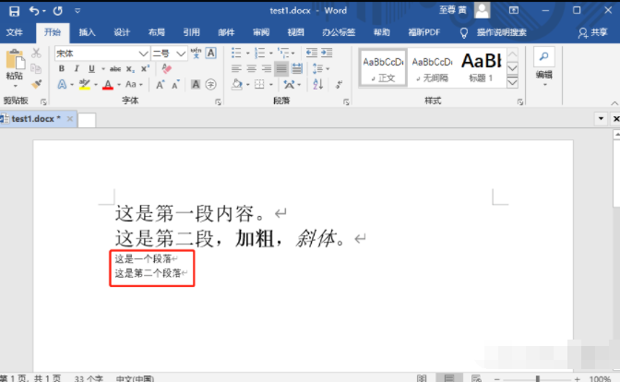Viewport: 620px width, 382px height.
Task: Switch to the 视图 ribbon tab
Action: tap(296, 32)
